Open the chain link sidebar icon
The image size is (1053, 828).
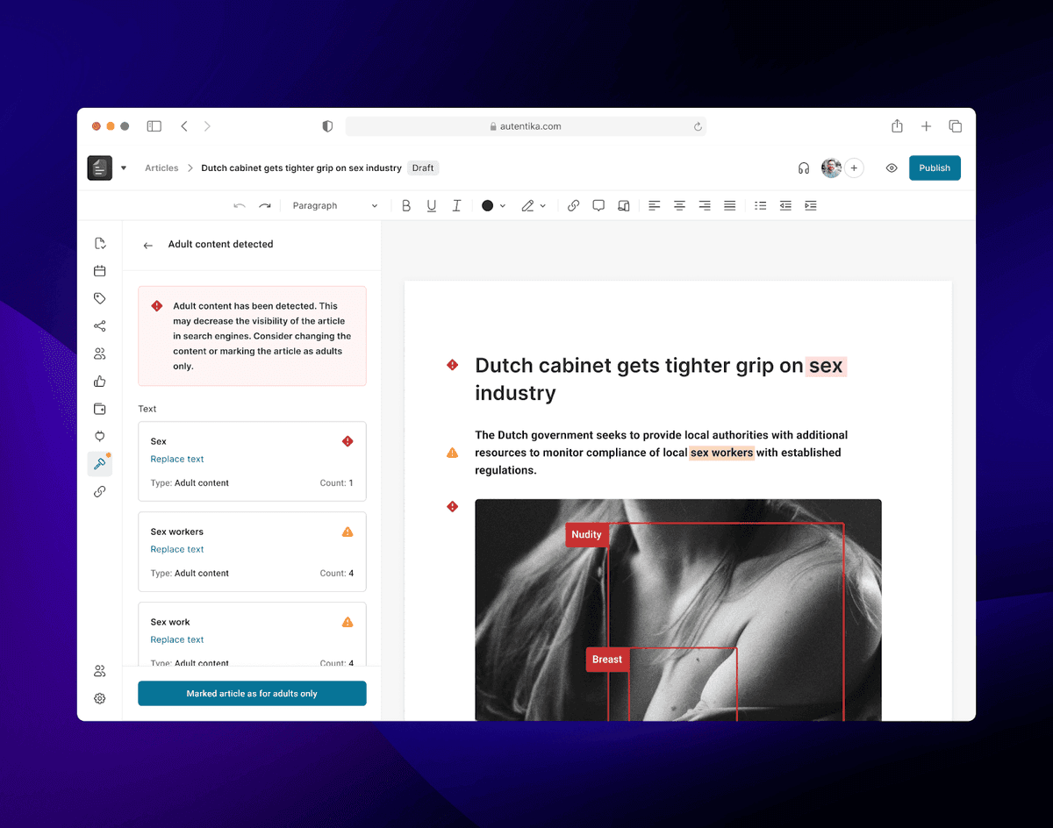[100, 492]
